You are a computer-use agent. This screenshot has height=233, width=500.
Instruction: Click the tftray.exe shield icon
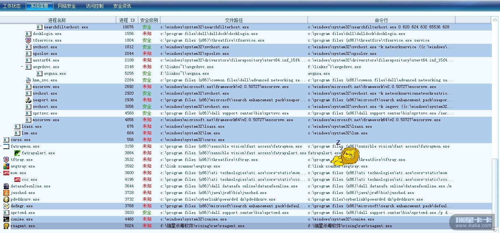(6, 159)
